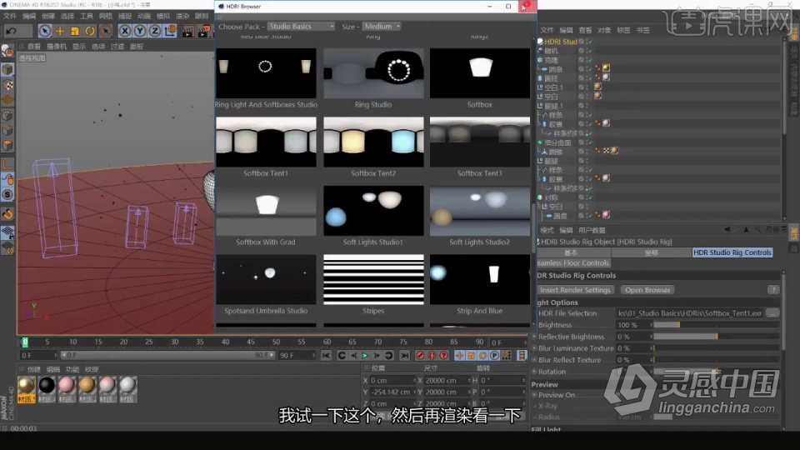Open Seamless Floor Controls tab
800x450 pixels.
573,263
